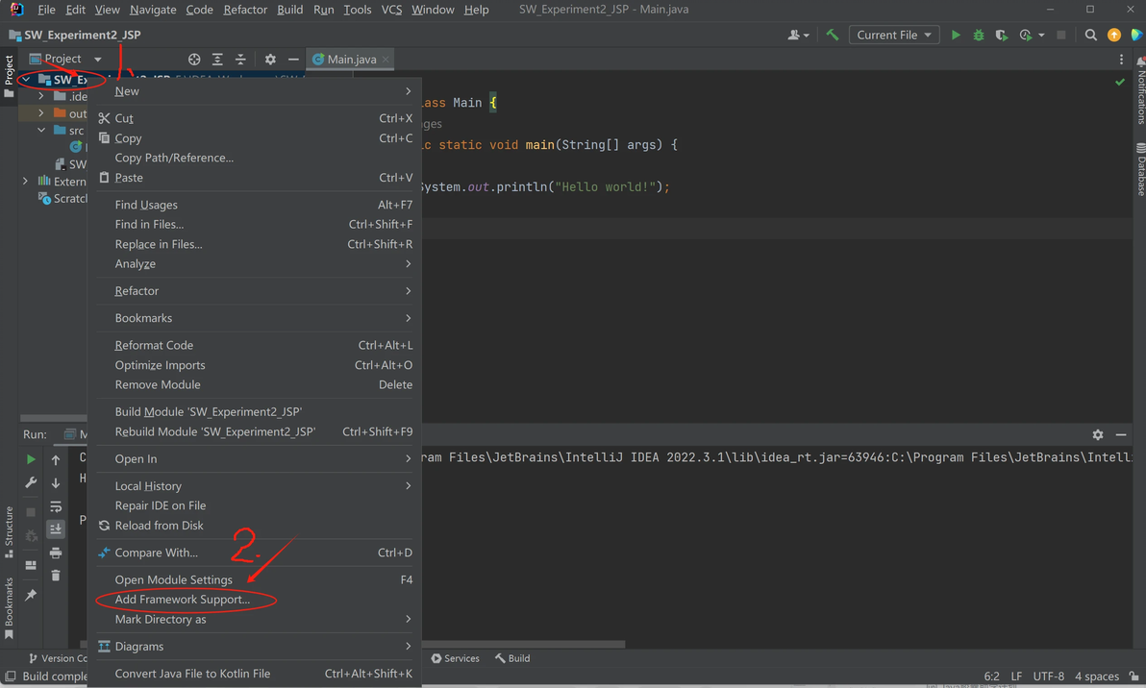Open the Services tool window button

[455, 658]
